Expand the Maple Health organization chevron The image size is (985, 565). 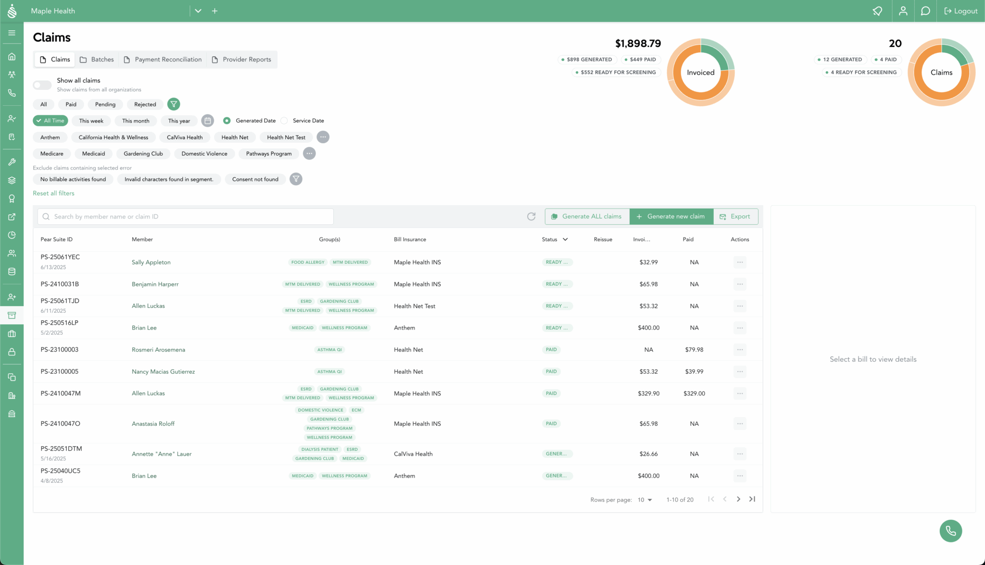[198, 11]
